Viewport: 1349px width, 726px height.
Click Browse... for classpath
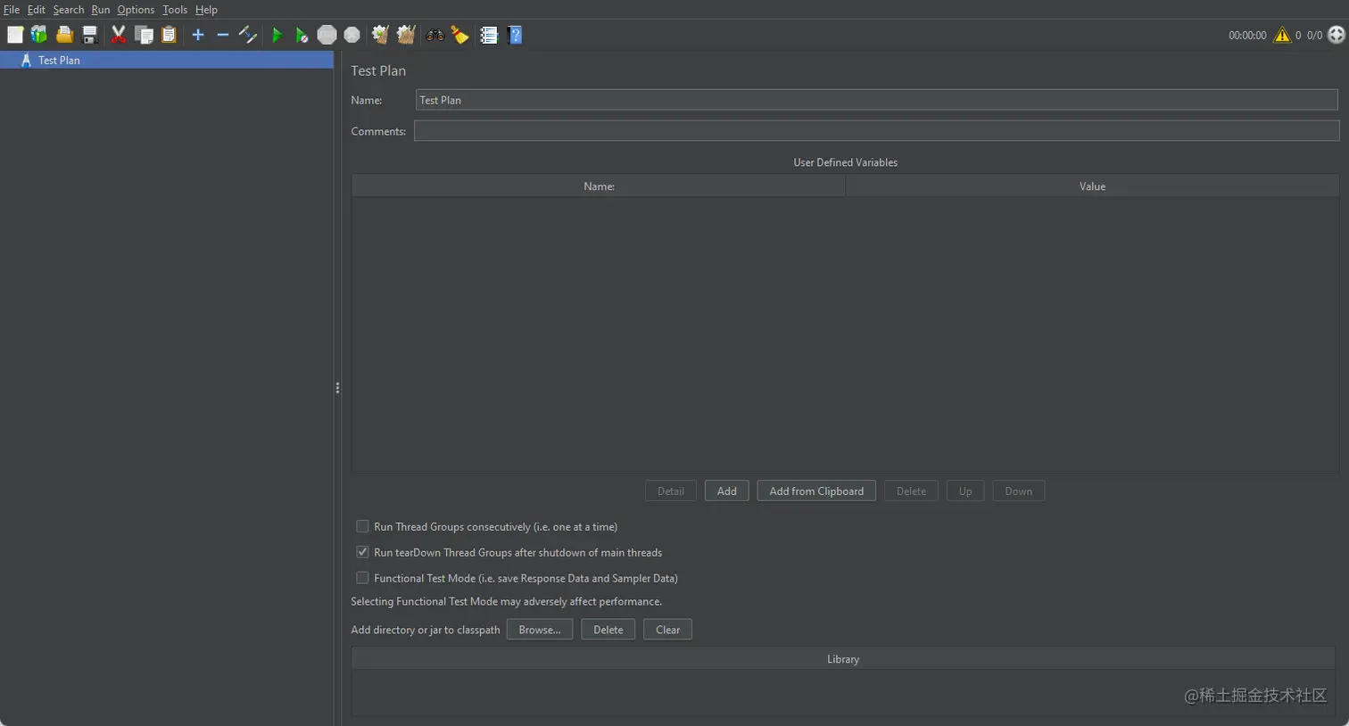(540, 630)
